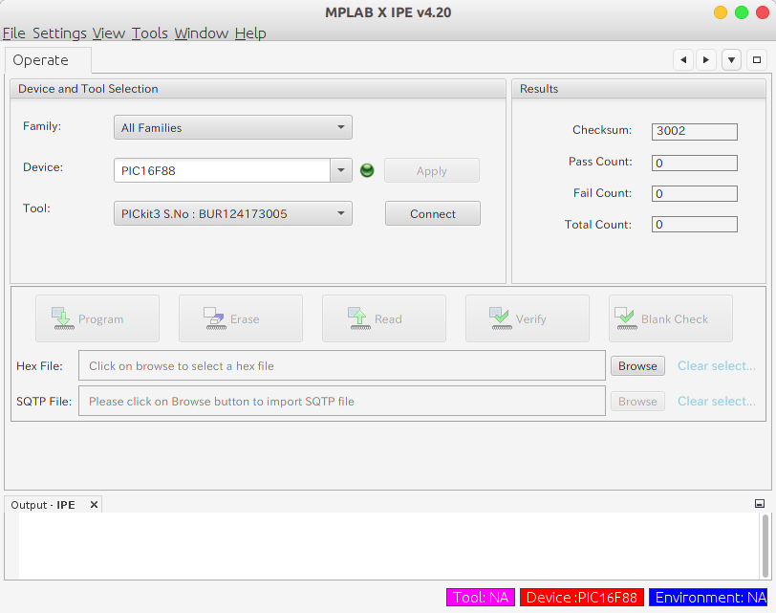This screenshot has width=776, height=613.
Task: Click the green maximize window button
Action: [x=742, y=12]
